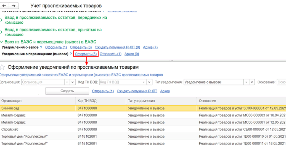The image size is (286, 147).
Task: Collapse Ввоз из ЕАЭС и перемещение section
Action: [x=2, y=42]
